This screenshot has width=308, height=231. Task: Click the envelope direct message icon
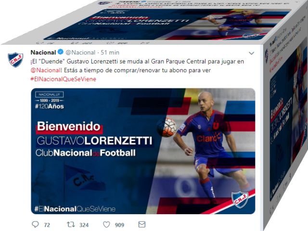[x=142, y=224]
